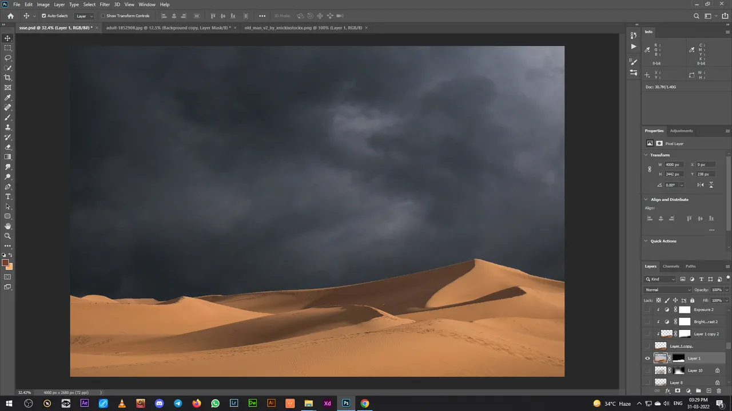The height and width of the screenshot is (411, 732).
Task: Open the Fill slider dropdown arrow
Action: click(727, 300)
